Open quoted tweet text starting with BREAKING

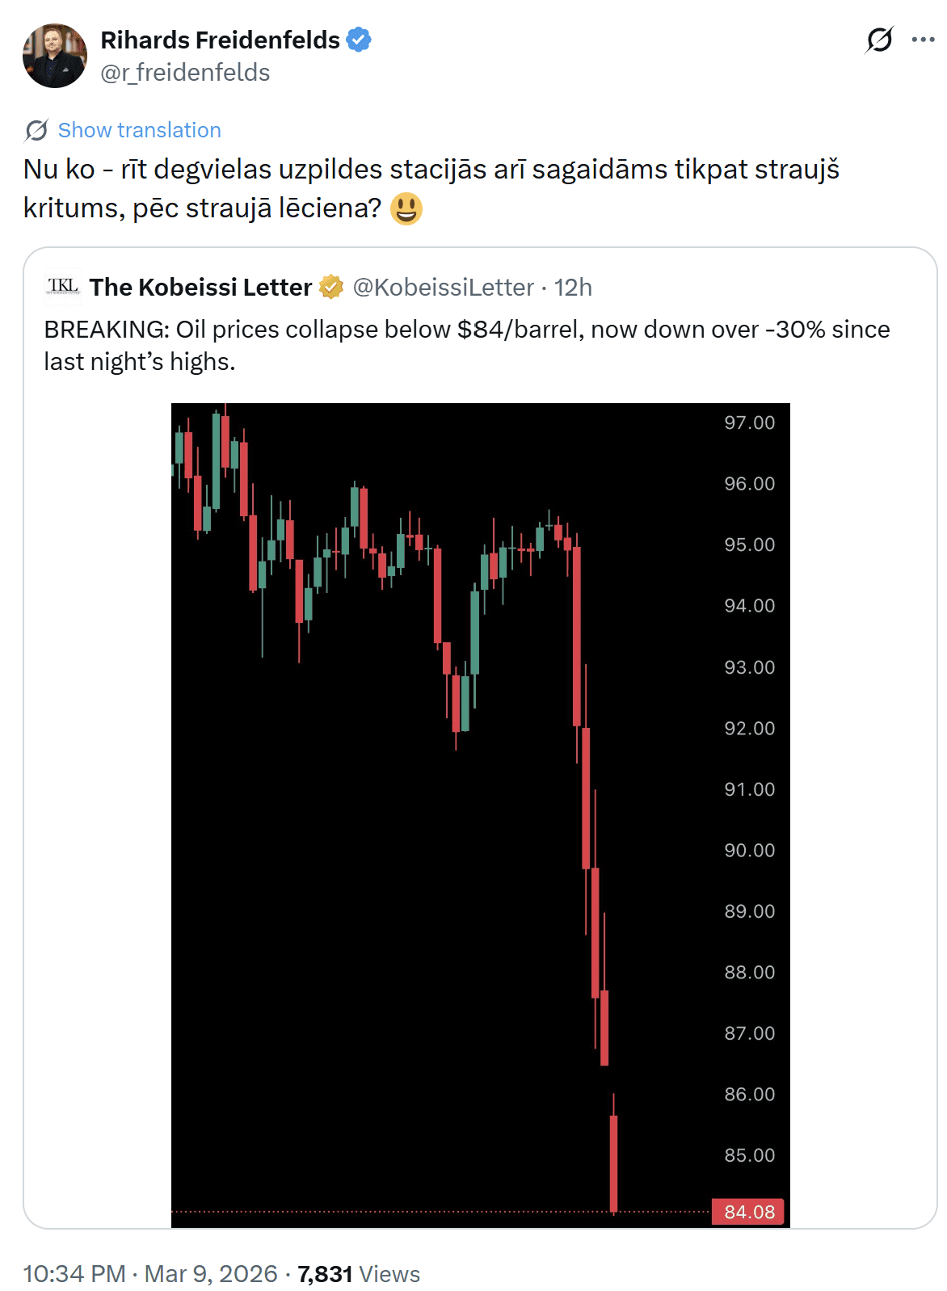click(x=466, y=345)
